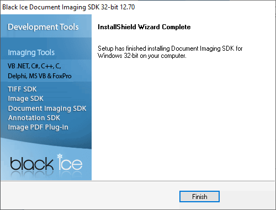The width and height of the screenshot is (276, 210).
Task: Click Annotation SDK in the sidebar
Action: (34, 118)
